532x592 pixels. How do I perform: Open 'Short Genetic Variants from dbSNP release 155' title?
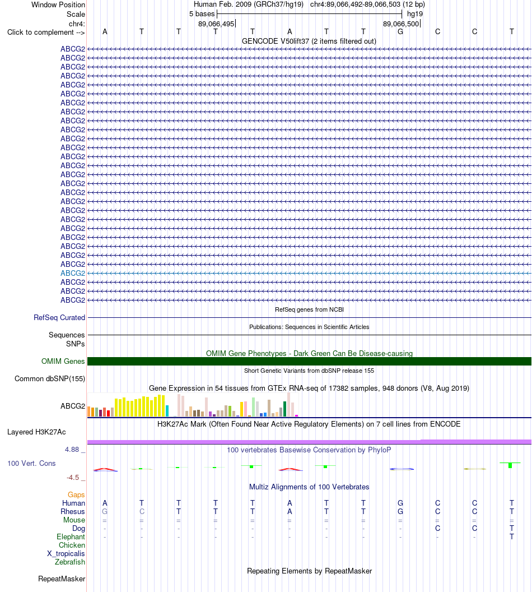coord(309,371)
